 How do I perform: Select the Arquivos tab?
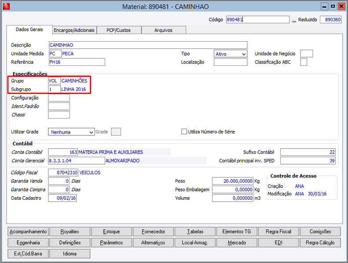tap(163, 30)
